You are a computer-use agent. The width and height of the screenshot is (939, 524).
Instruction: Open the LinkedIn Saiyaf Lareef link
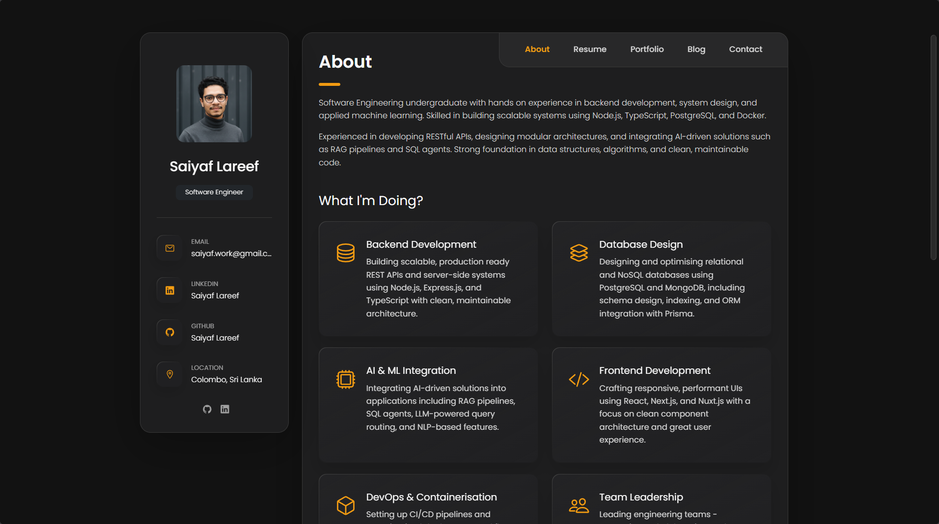[215, 296]
